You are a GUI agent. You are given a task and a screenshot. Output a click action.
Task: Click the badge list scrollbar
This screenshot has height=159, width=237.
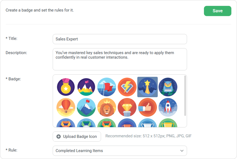pyautogui.click(x=185, y=96)
